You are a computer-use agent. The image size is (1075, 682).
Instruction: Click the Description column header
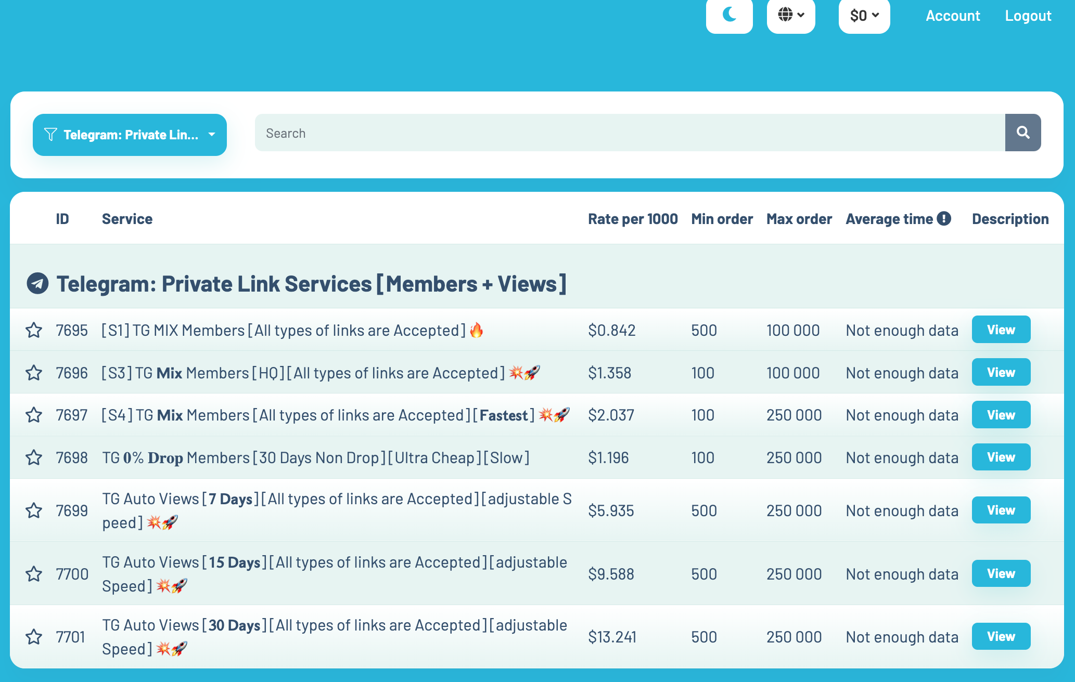[x=1010, y=219]
